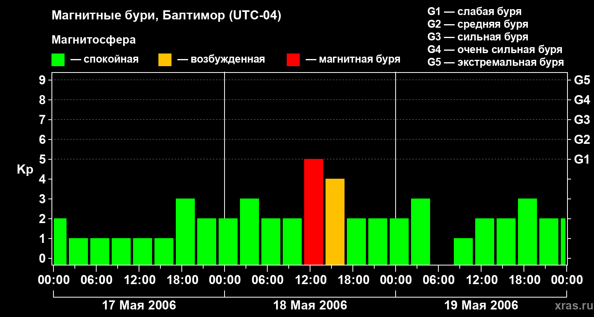This screenshot has height=317, width=594.
Task: Click the chart title 'Магнитные бури, Балтимор (UTC-04)'
Action: 166,16
